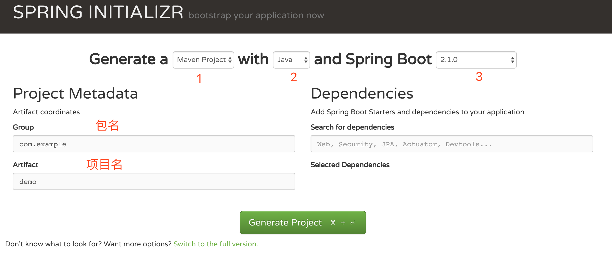Screen dimensions: 612x256
Task: Click the SPRING INITIALIZR header title
Action: pyautogui.click(x=98, y=12)
